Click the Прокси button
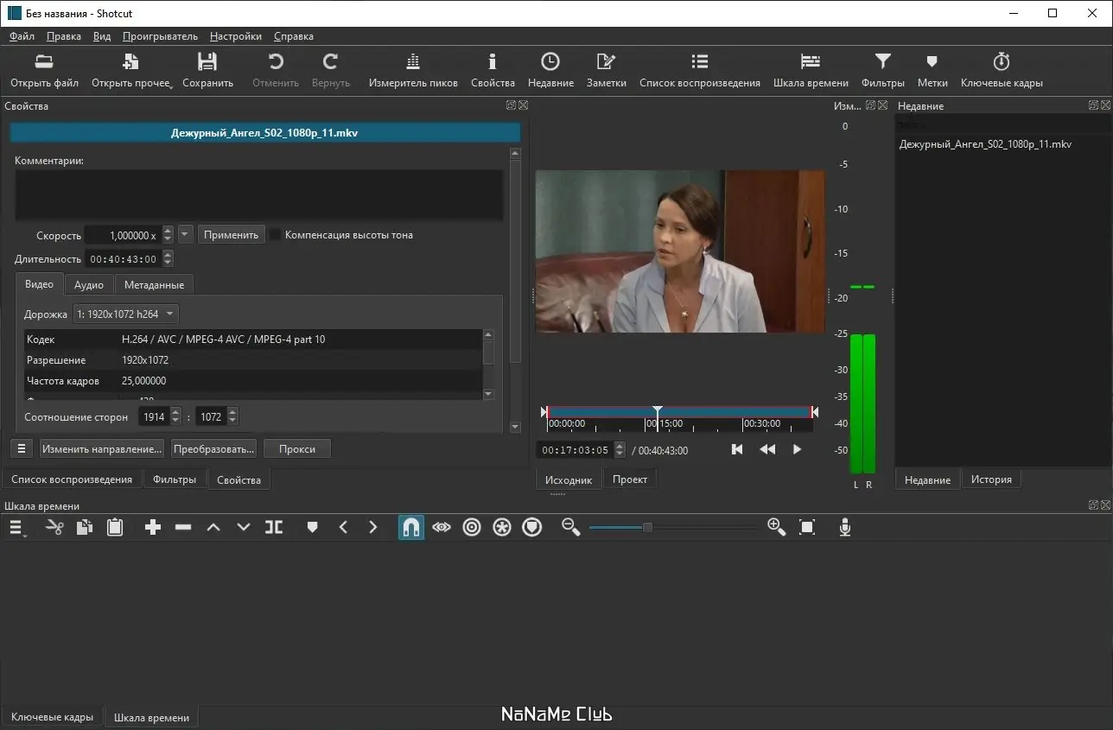The image size is (1113, 730). click(x=297, y=449)
